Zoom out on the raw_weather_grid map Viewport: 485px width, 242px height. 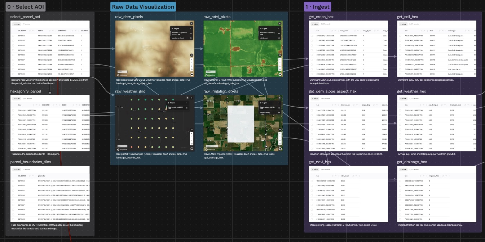click(191, 137)
